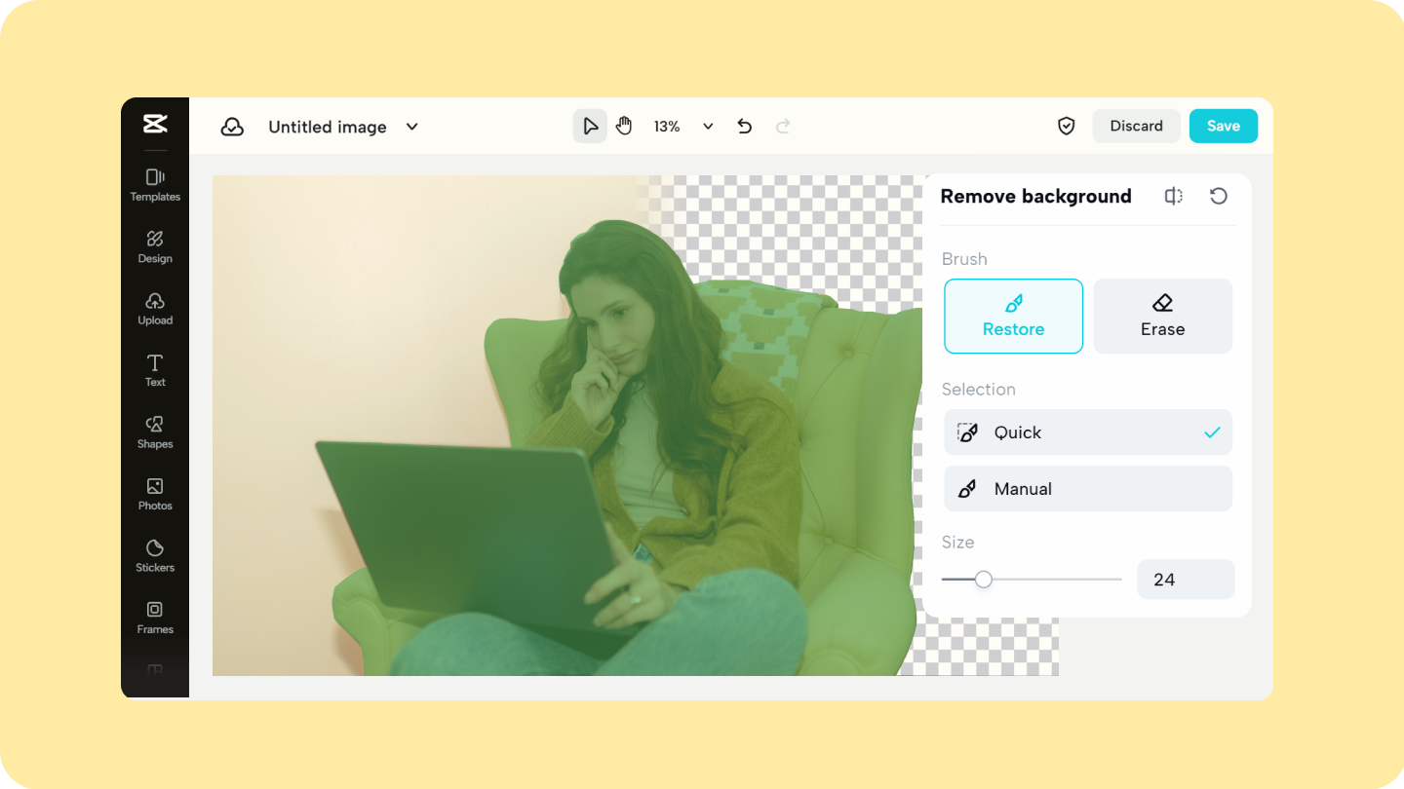1404x789 pixels.
Task: Choose the Restore brush
Action: [x=1013, y=316]
